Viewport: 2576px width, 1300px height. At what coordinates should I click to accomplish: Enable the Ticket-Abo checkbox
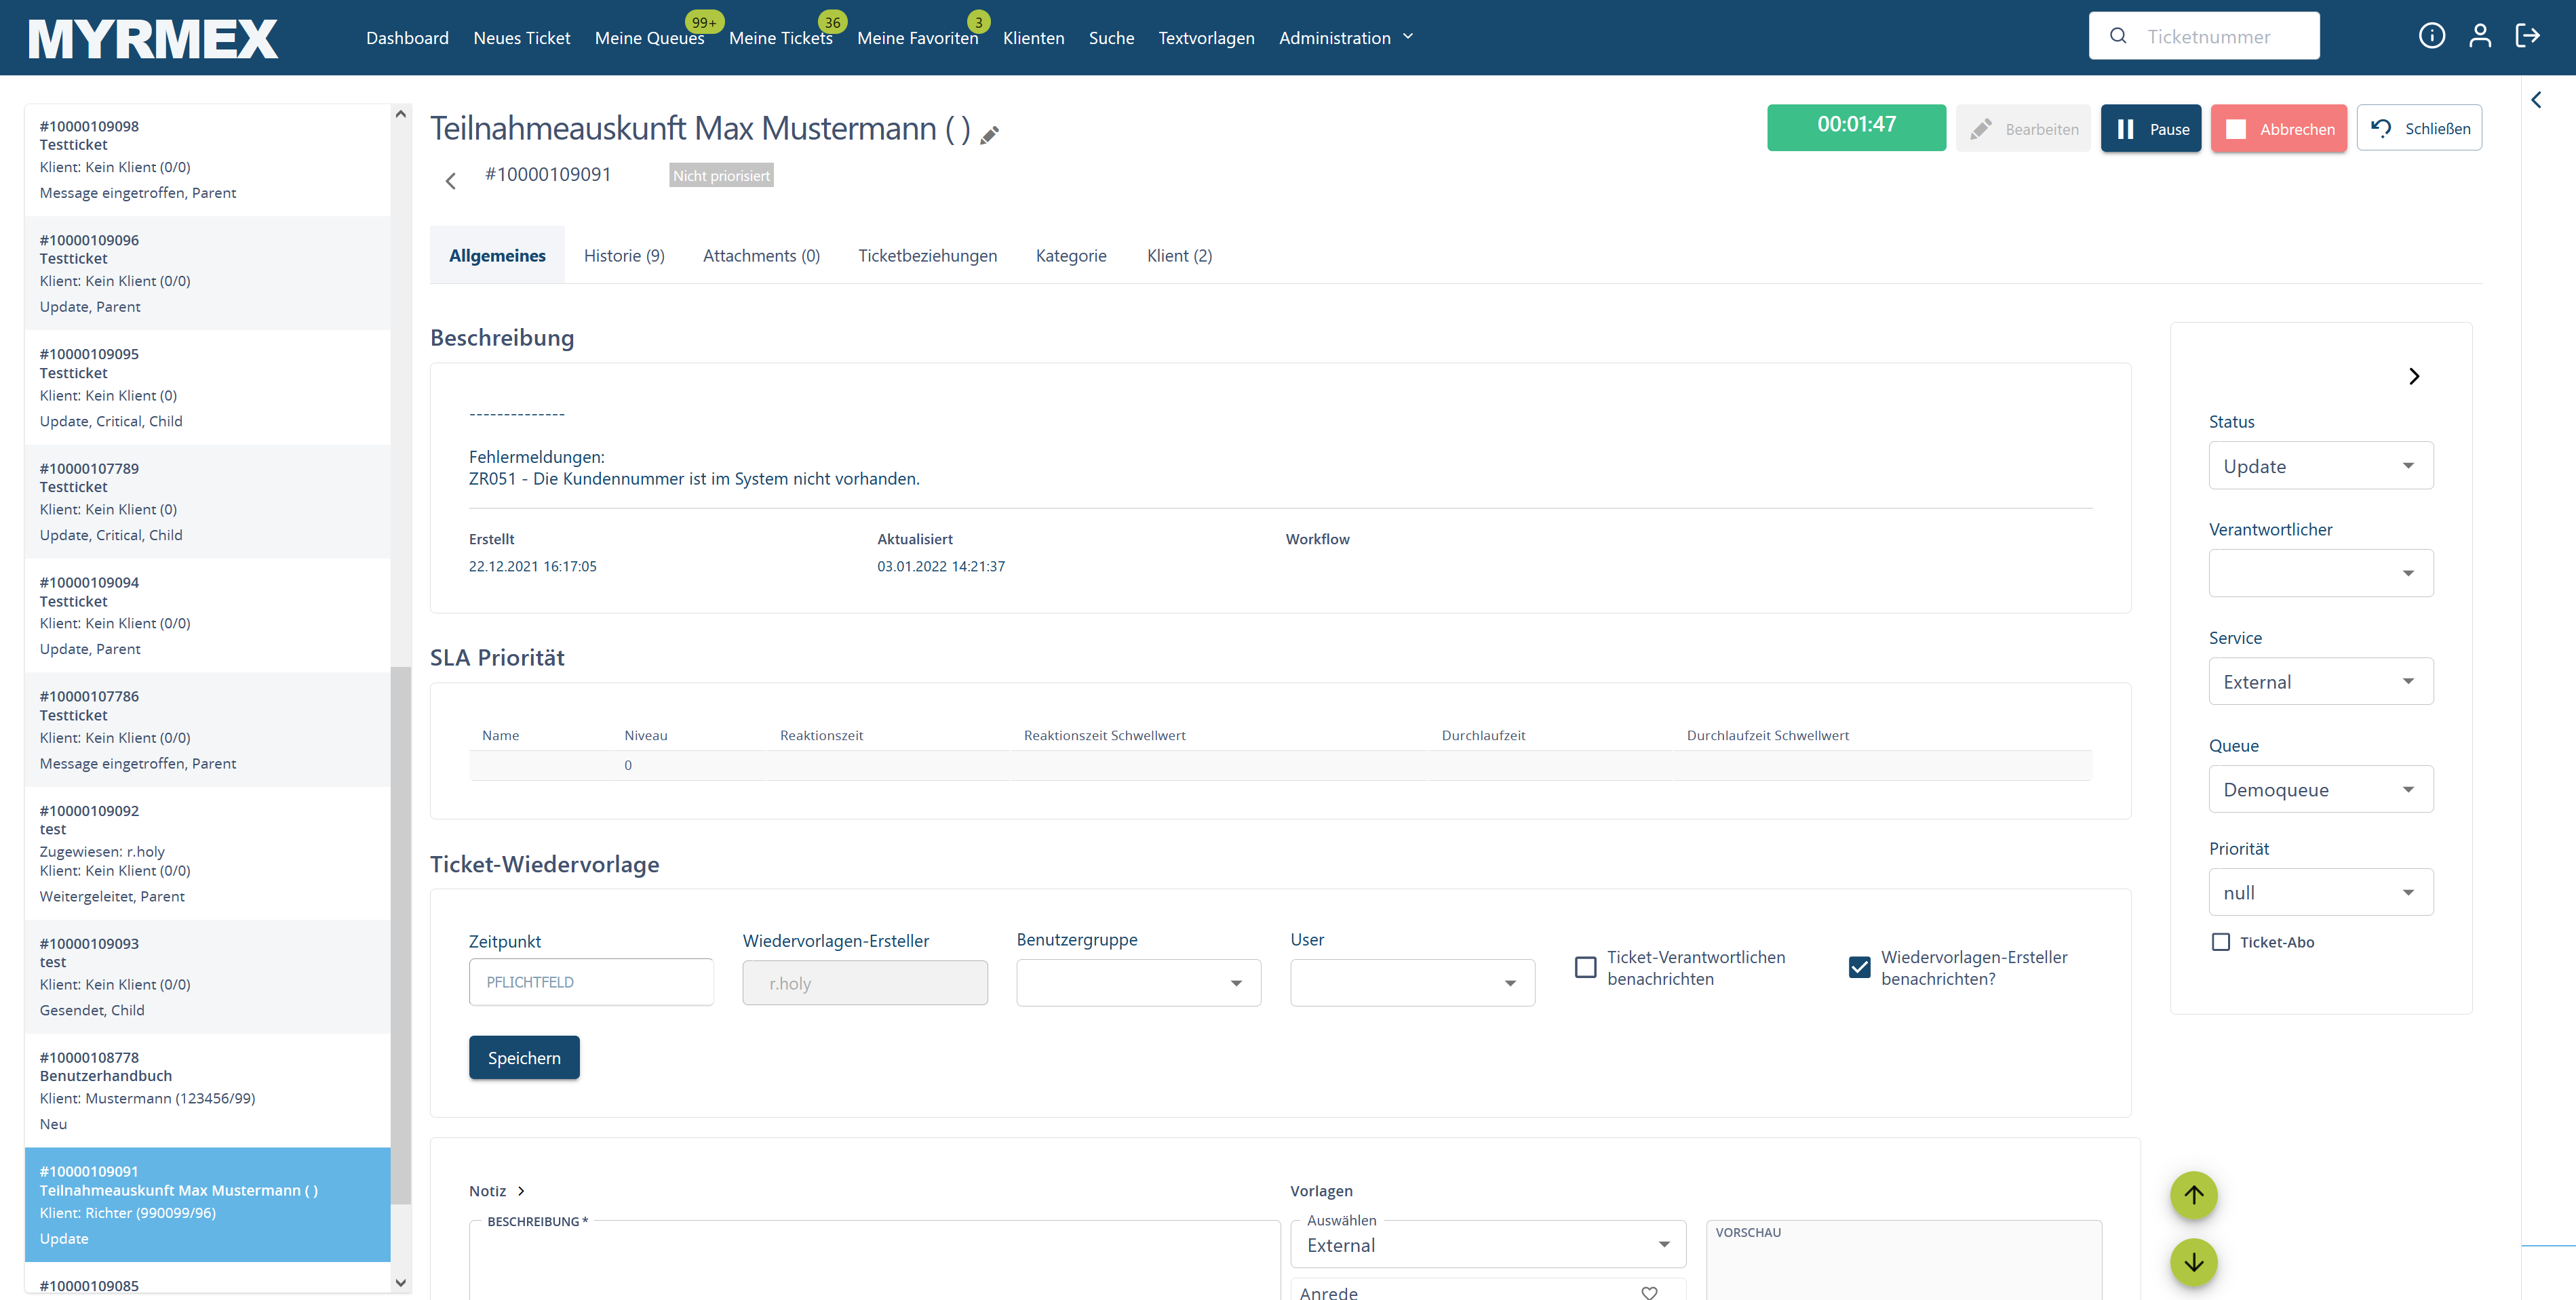(2220, 942)
